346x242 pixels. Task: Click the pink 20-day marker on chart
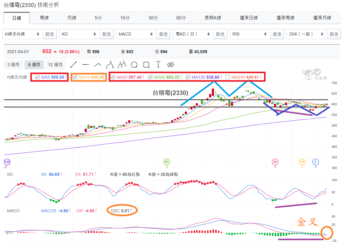click(275, 162)
